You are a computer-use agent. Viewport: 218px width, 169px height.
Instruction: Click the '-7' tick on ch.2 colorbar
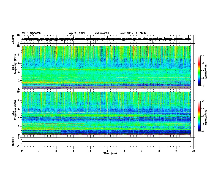(x=203, y=131)
